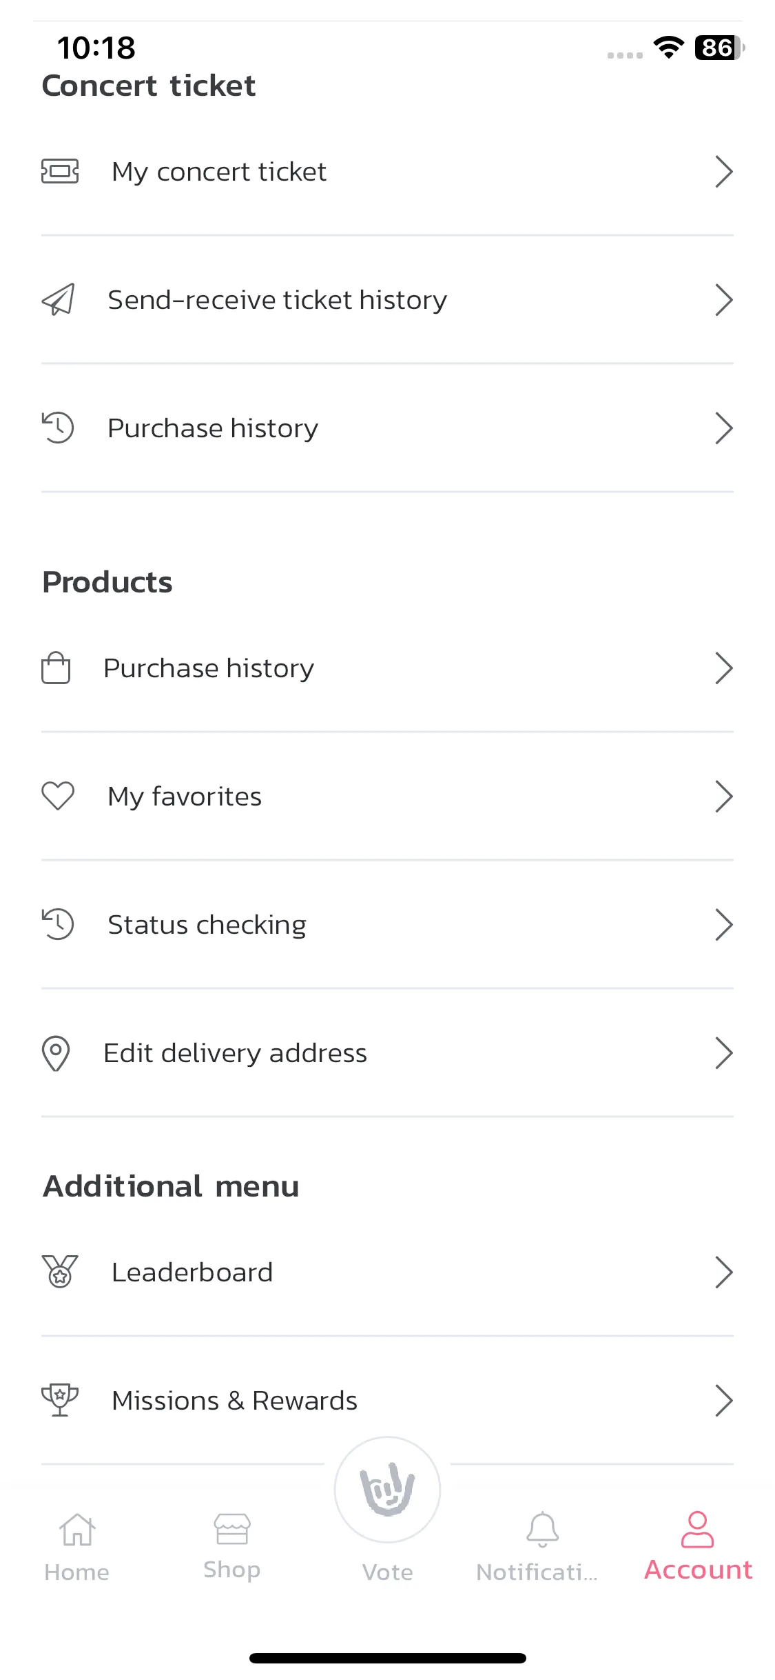This screenshot has width=775, height=1680.
Task: Switch to the Home tab
Action: pos(77,1547)
